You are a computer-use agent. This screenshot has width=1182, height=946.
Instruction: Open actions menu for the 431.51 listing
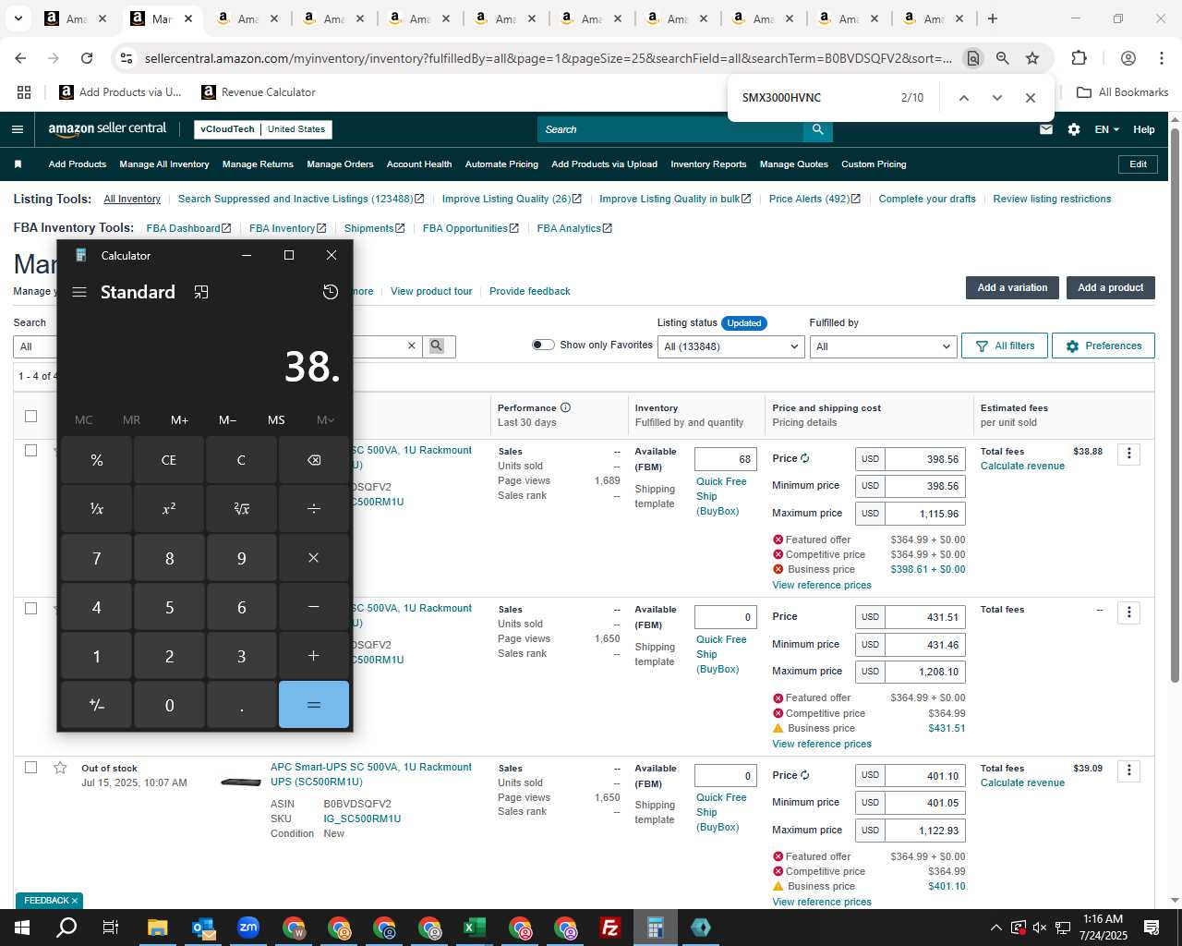point(1128,612)
